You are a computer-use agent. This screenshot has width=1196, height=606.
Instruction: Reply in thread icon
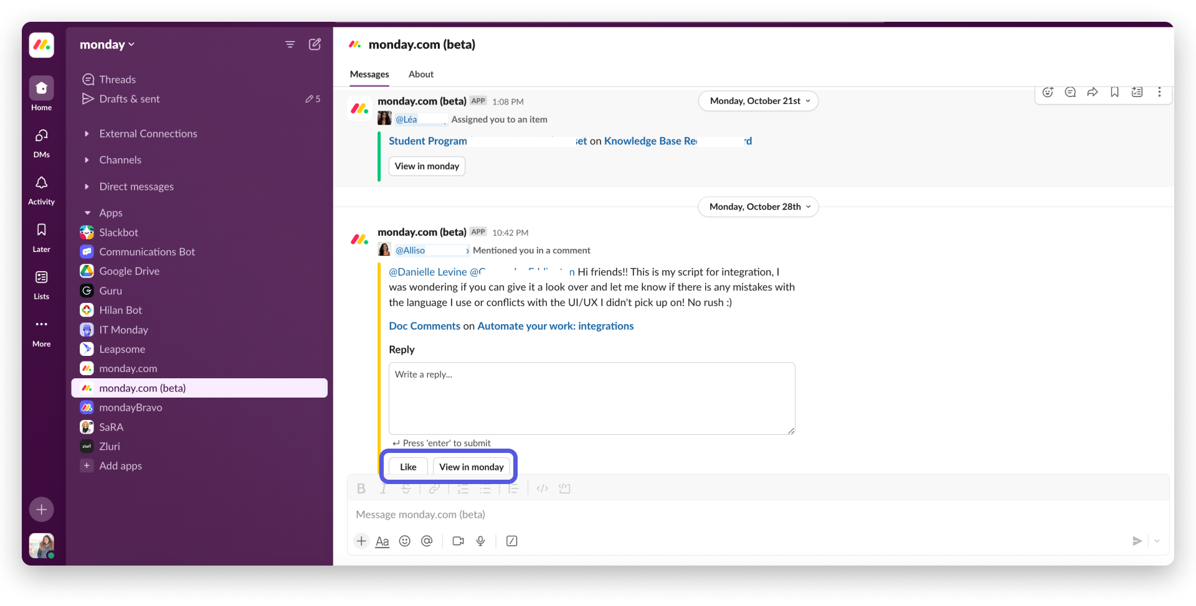[x=1070, y=92]
